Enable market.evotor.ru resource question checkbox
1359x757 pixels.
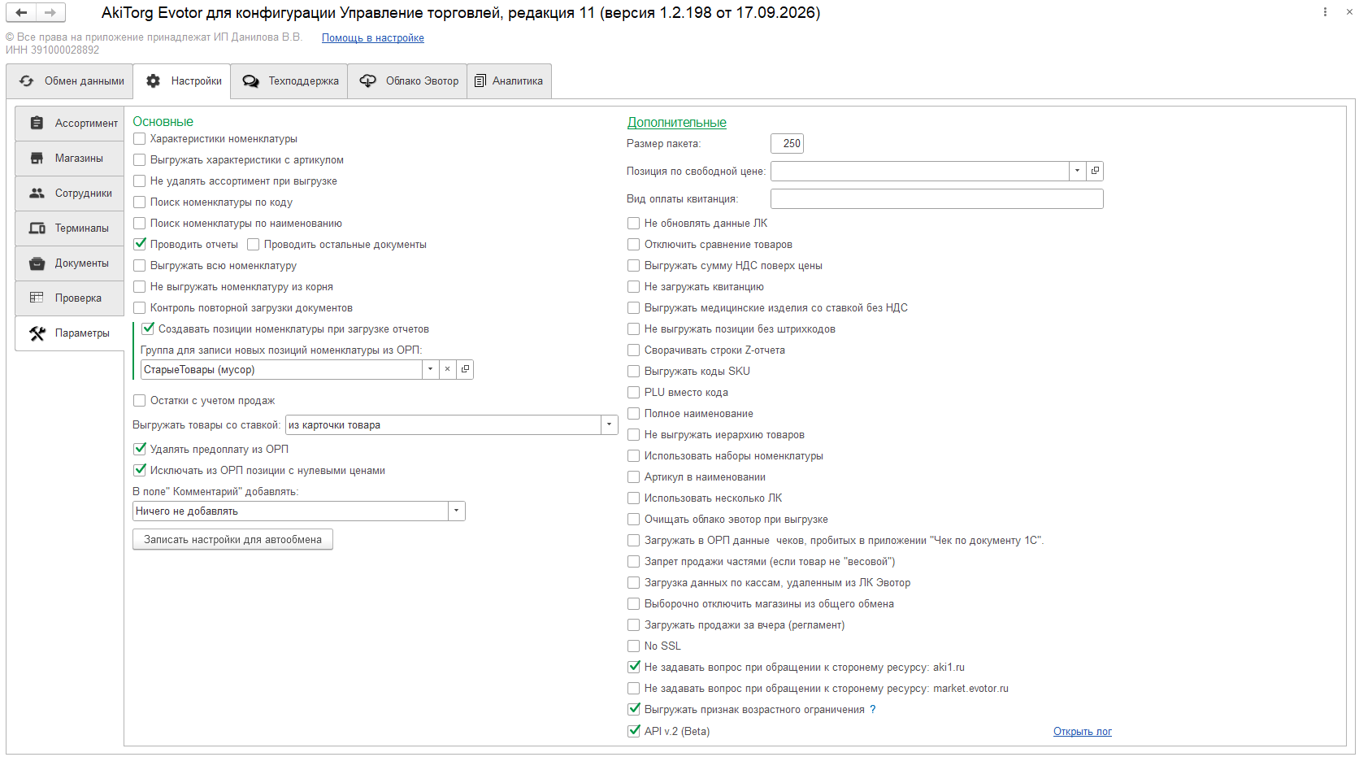tap(634, 689)
